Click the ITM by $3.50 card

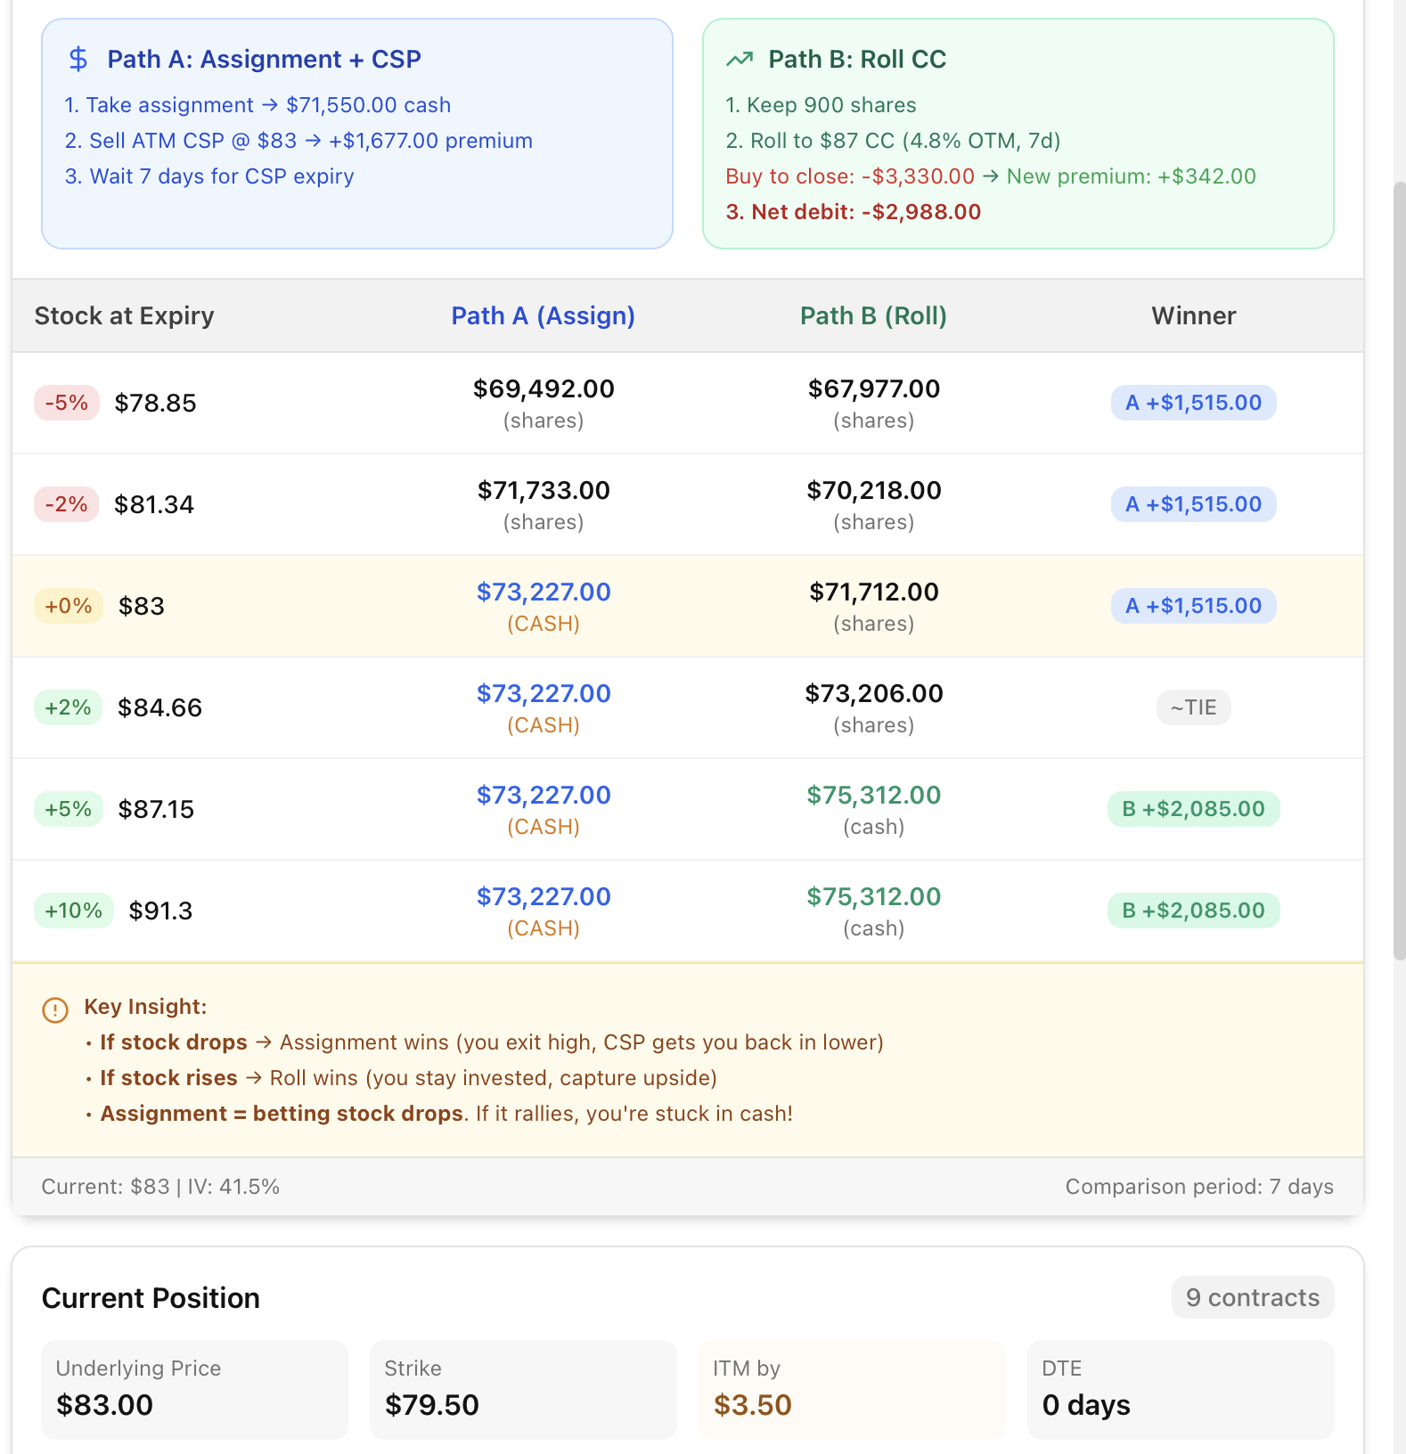pos(852,1390)
